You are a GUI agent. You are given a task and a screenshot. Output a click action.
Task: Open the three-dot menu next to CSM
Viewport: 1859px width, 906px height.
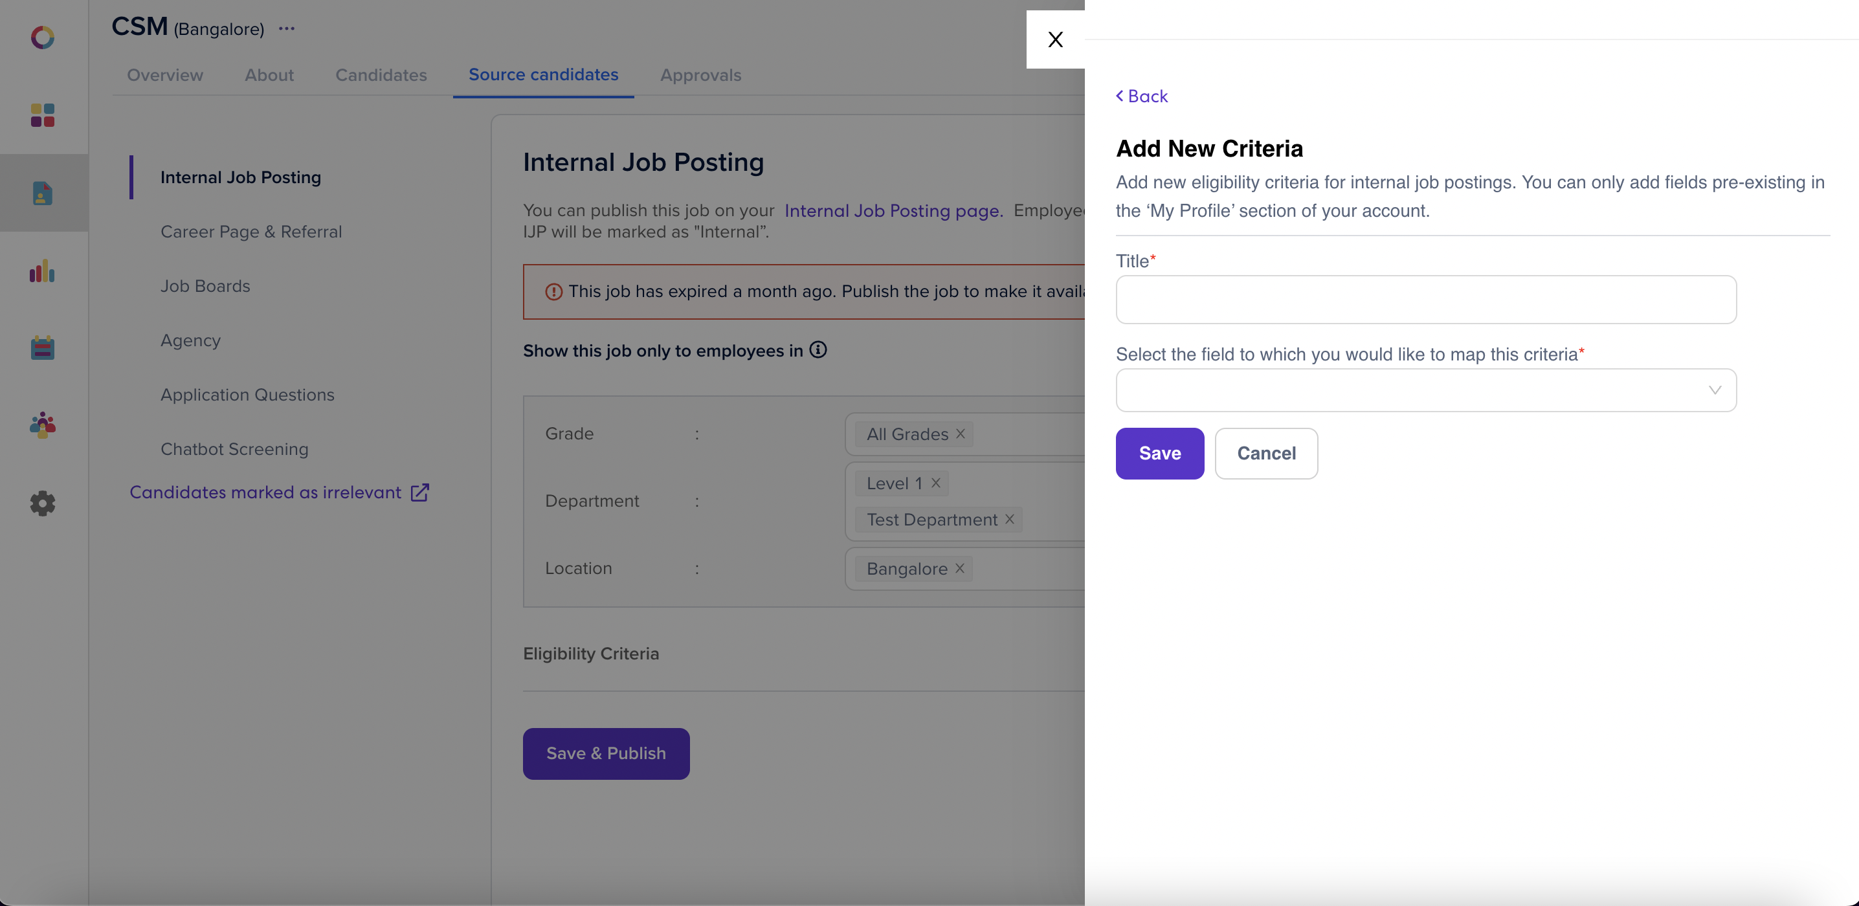[287, 29]
